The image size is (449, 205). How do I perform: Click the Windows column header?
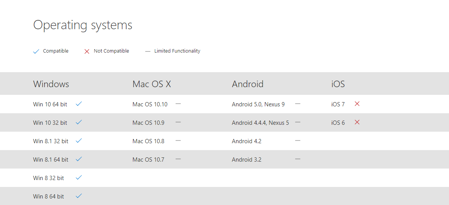[x=51, y=84]
